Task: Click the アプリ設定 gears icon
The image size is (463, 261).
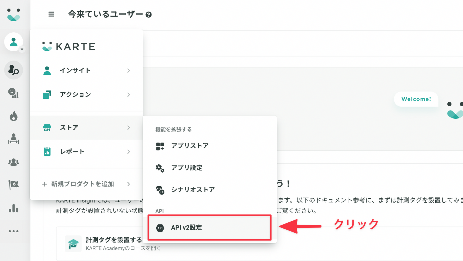Action: (160, 168)
